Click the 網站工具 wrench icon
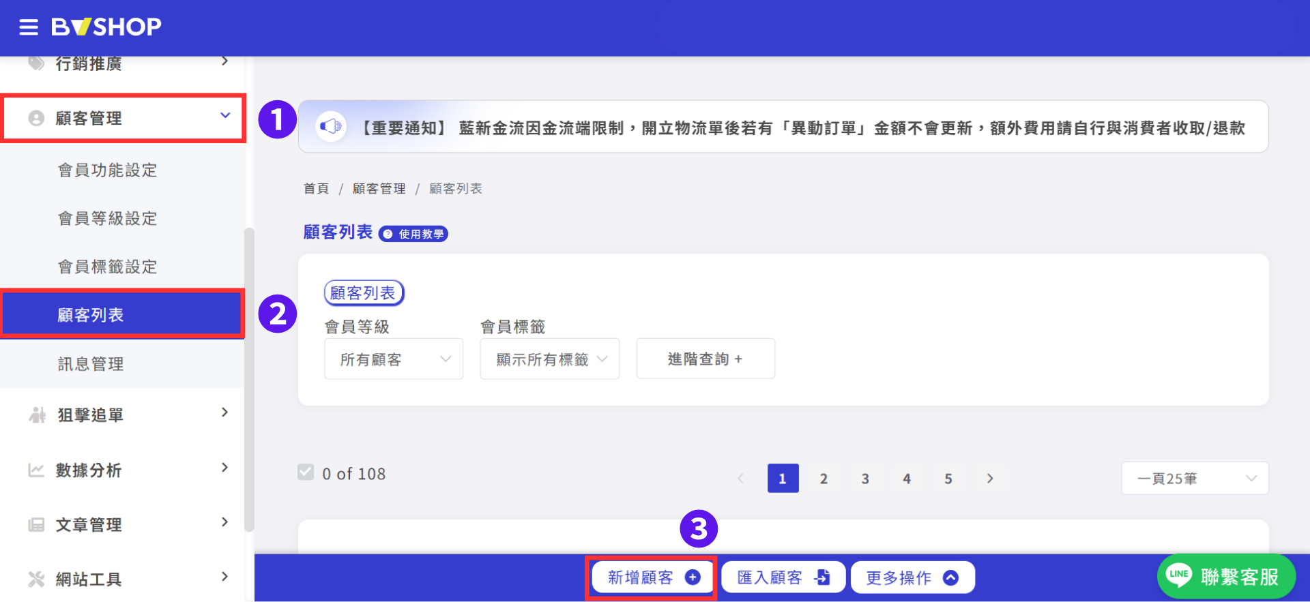Viewport: 1310px width, 602px height. [x=36, y=579]
